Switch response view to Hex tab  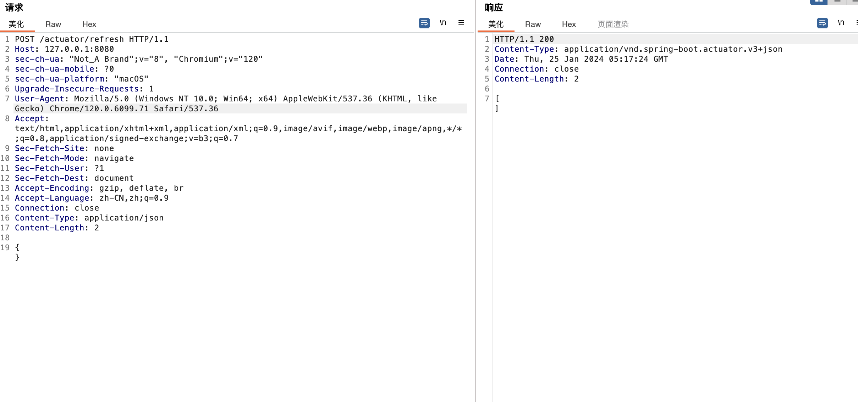pos(569,24)
